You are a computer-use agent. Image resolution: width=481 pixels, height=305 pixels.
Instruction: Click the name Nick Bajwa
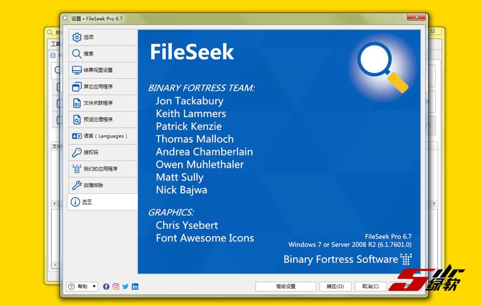point(181,190)
